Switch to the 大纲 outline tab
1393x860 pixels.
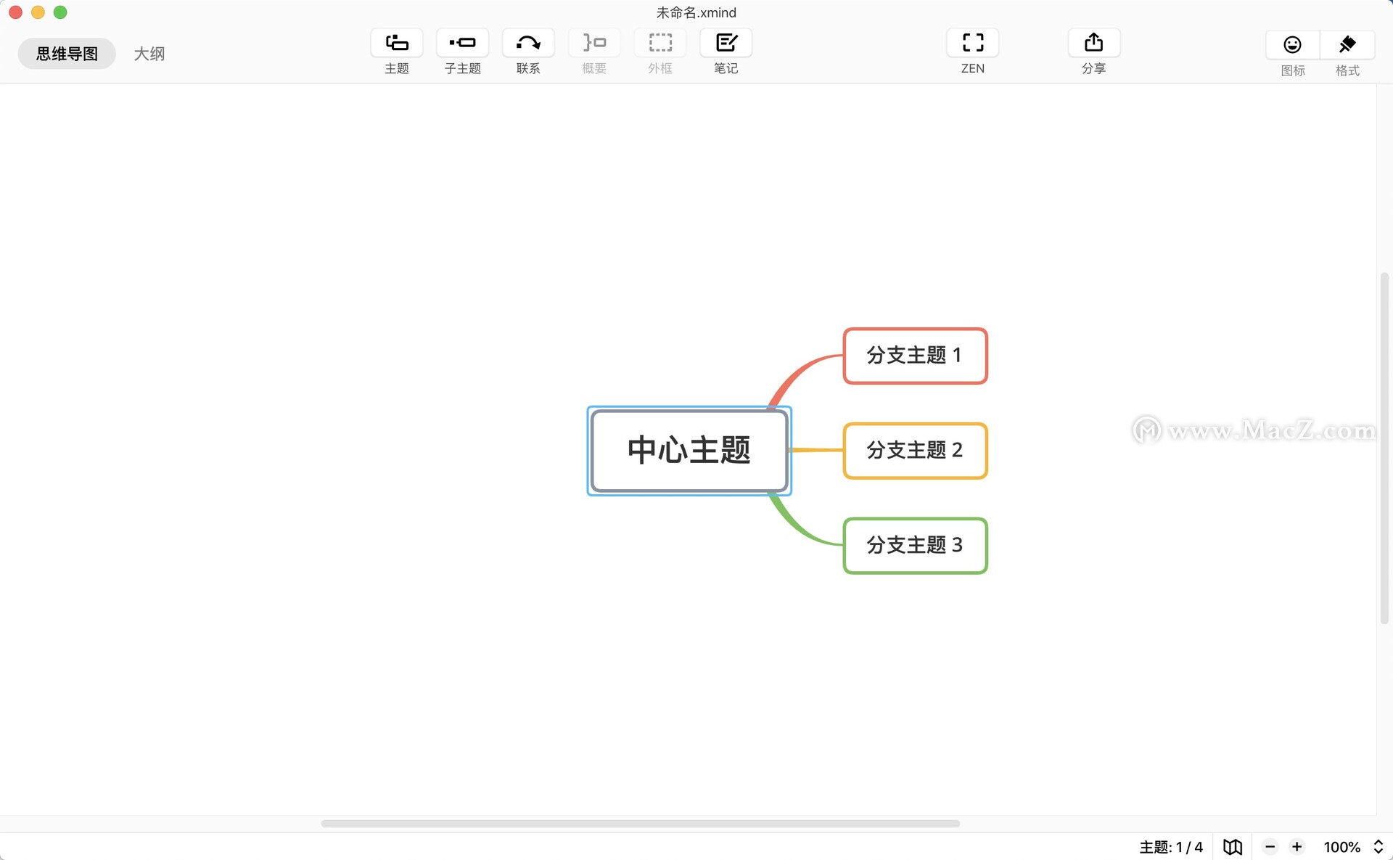pyautogui.click(x=149, y=54)
